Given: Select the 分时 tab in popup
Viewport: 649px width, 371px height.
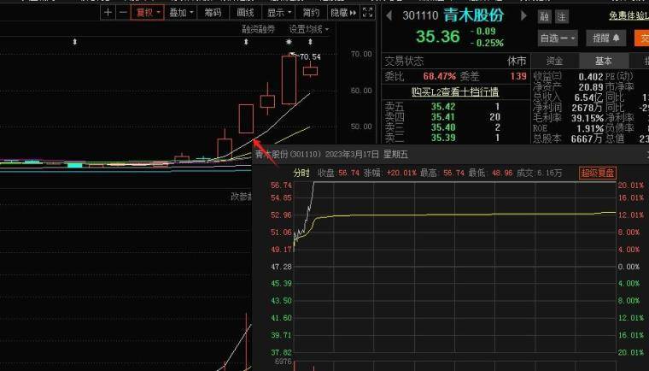Looking at the screenshot, I should [301, 173].
